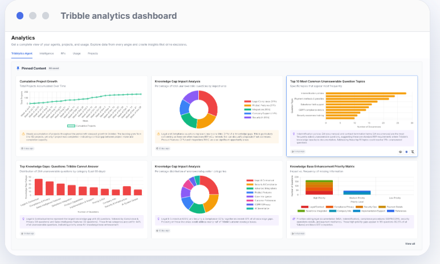Click the green segment of the top donut chart
The width and height of the screenshot is (440, 264).
tap(188, 121)
